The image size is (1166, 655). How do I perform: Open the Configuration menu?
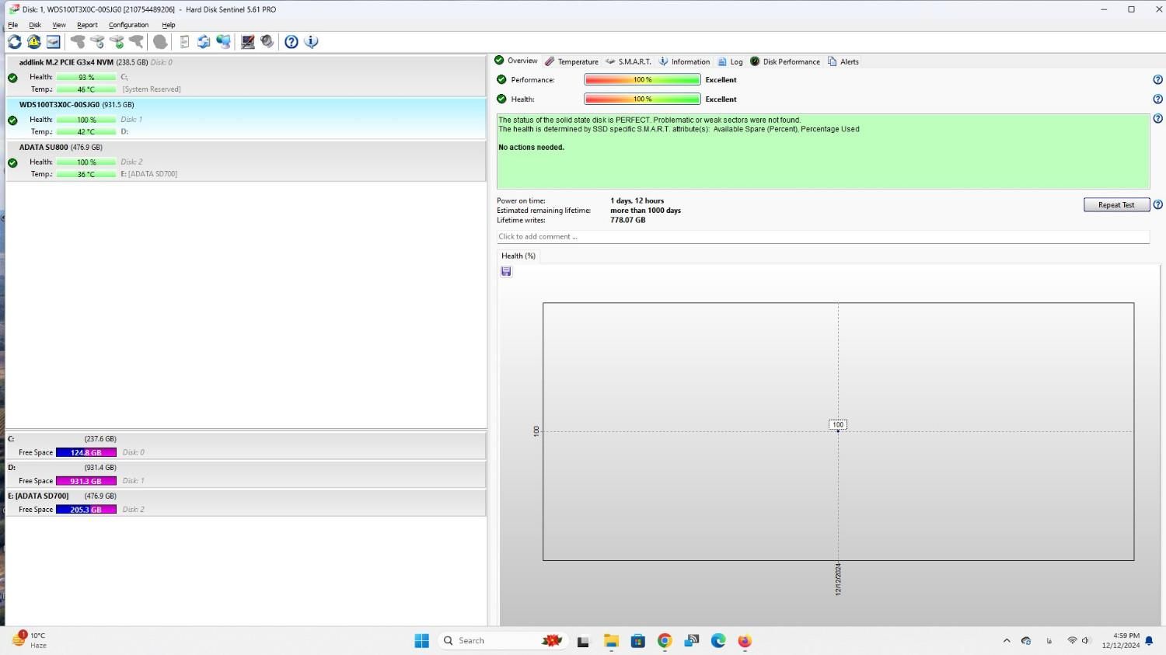pyautogui.click(x=128, y=25)
